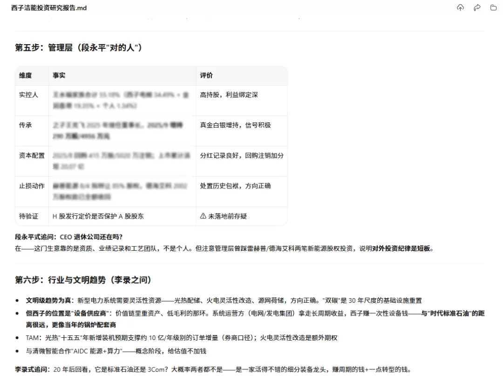Viewport: 503px width, 381px height.
Task: Select the 待验证 row label
Action: (x=28, y=217)
